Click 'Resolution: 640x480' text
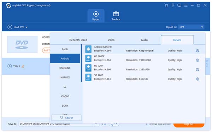This screenshot has height=132, width=212. pos(137,79)
